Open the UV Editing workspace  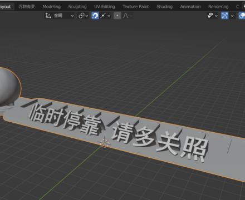tap(105, 7)
